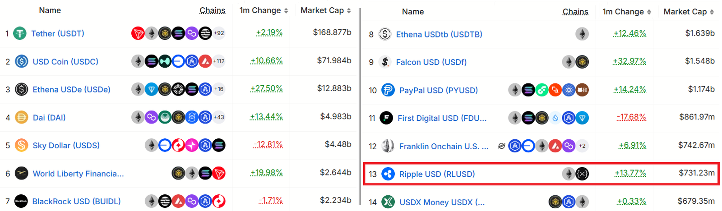This screenshot has width=722, height=211.
Task: Open the BlackRock USD (BUIDL) link
Action: [x=76, y=201]
